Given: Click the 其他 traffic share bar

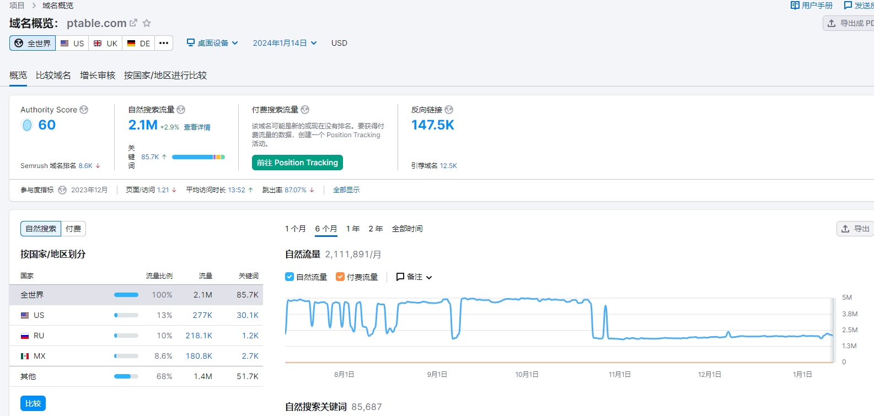Looking at the screenshot, I should [x=126, y=376].
